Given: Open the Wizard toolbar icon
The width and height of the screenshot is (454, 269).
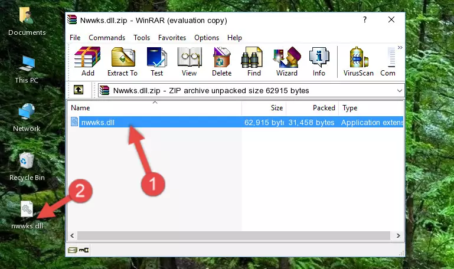Looking at the screenshot, I should (x=287, y=61).
